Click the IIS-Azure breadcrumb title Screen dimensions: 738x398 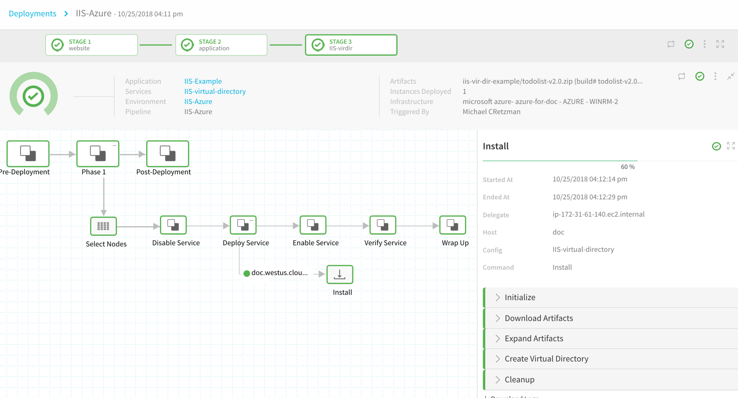[x=93, y=13]
